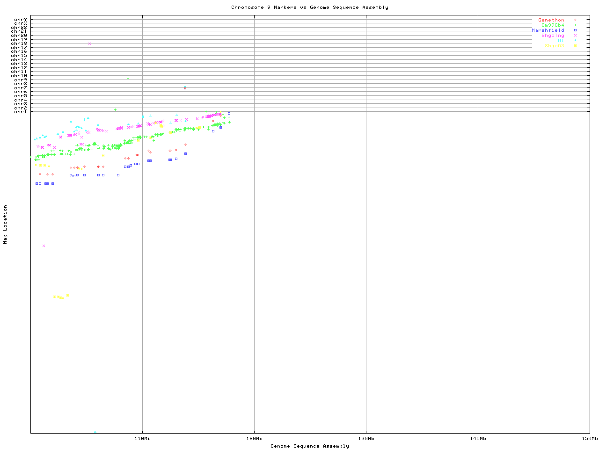Click the 110Mb x-axis tick label
Image resolution: width=599 pixels, height=449 pixels.
[142, 439]
